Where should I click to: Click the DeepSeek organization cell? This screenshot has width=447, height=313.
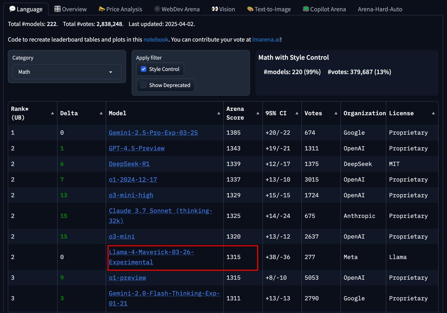tap(363, 164)
